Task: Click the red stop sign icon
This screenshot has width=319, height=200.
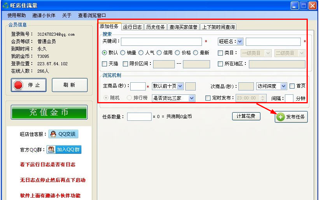Action: click(18, 85)
